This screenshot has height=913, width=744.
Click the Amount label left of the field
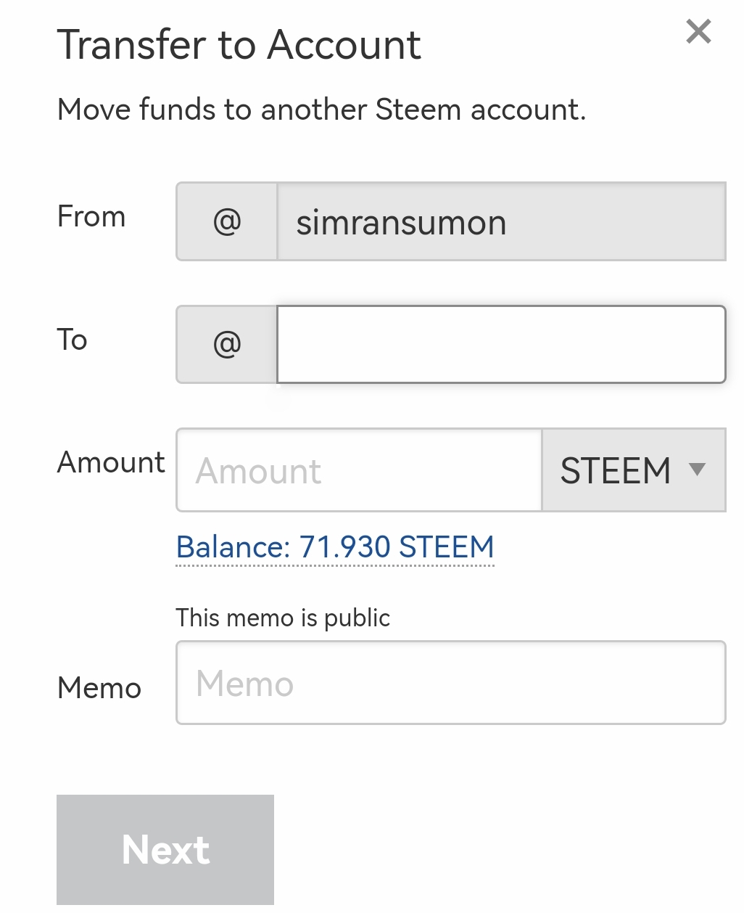coord(111,462)
